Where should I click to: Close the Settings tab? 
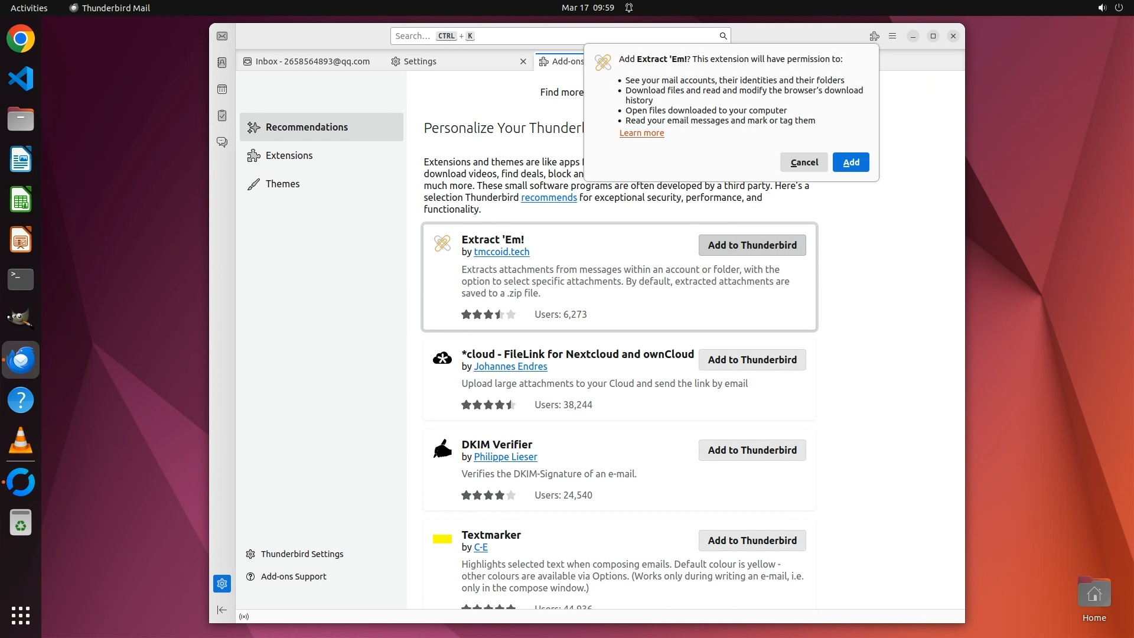523,61
